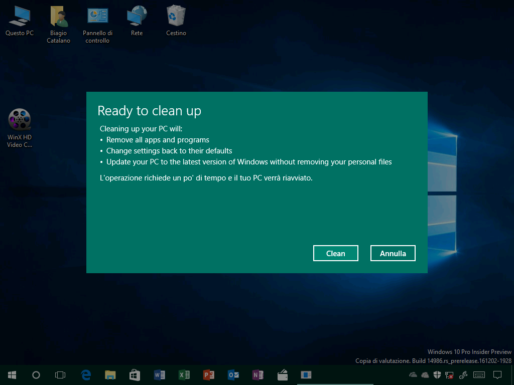Image resolution: width=514 pixels, height=385 pixels.
Task: Open File Explorer from the taskbar
Action: tap(110, 375)
